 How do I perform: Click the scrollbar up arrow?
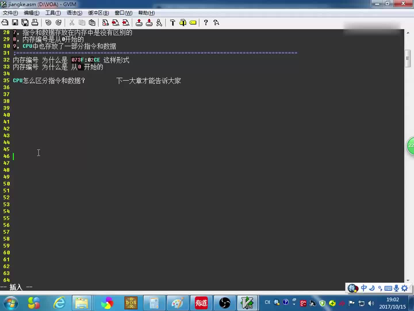click(408, 33)
